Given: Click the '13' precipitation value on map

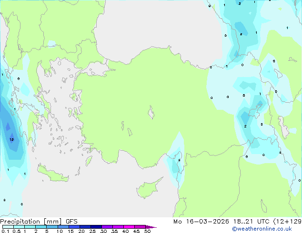Looking at the screenshot, I should point(11,139).
